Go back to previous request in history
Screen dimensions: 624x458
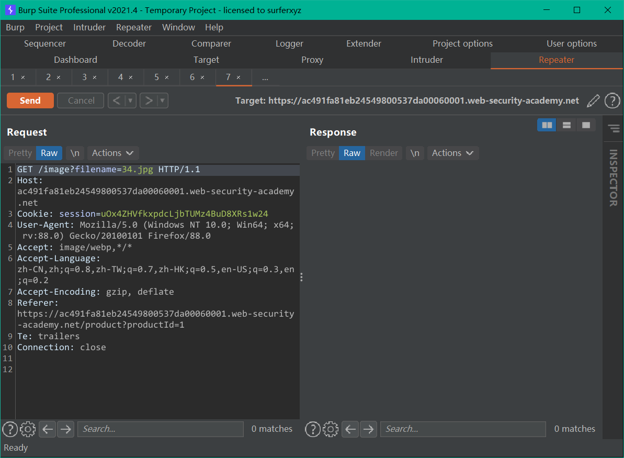tap(116, 100)
